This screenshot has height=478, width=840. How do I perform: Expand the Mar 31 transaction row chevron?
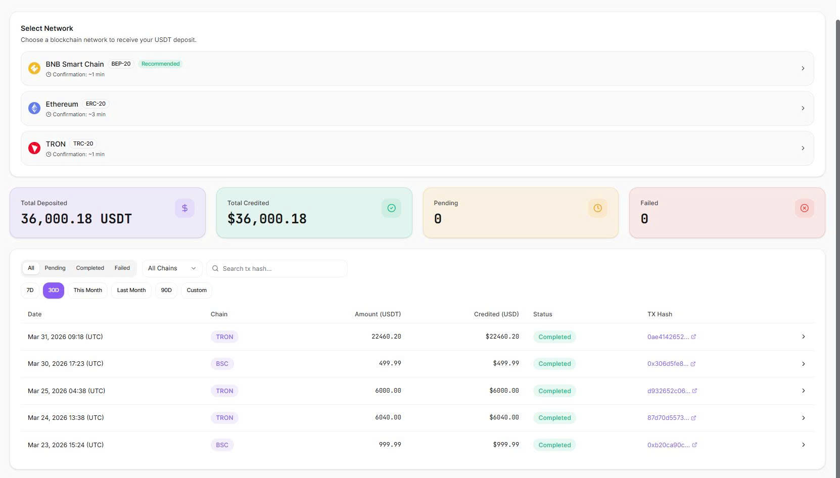click(803, 337)
